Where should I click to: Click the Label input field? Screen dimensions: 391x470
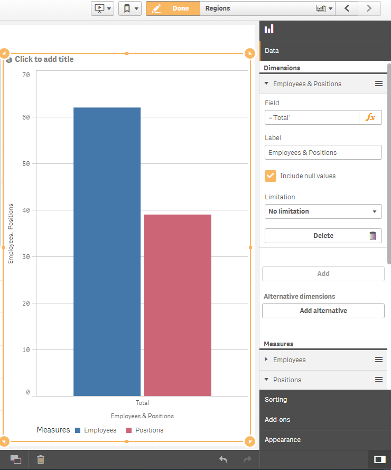[323, 153]
